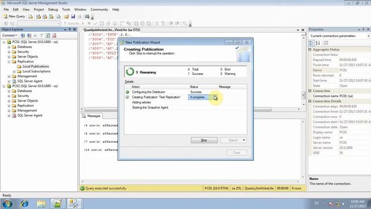Click the Message column header in wizard
This screenshot has height=209, width=371.
point(232,87)
